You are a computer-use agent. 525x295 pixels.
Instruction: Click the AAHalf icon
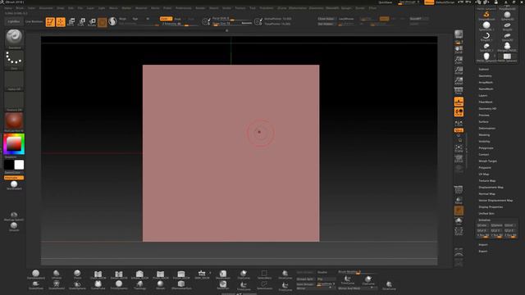tap(459, 80)
